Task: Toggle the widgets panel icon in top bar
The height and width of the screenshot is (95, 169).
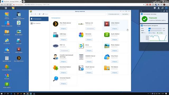Action: (x=166, y=8)
